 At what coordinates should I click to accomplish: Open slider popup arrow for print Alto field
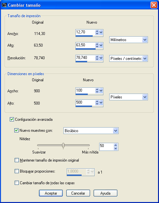(101, 45)
